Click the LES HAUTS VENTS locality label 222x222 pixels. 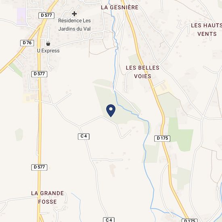[x=207, y=30]
